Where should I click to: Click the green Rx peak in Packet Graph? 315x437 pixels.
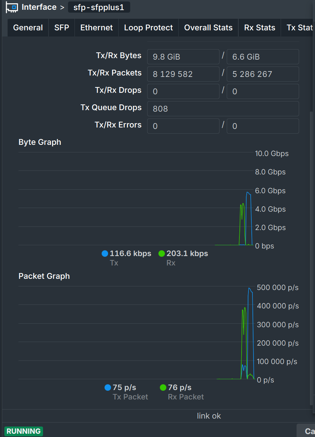point(245,308)
